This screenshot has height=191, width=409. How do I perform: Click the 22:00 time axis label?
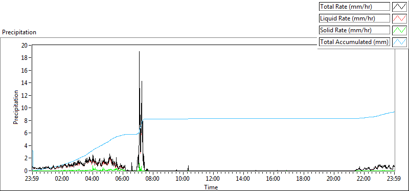click(364, 179)
